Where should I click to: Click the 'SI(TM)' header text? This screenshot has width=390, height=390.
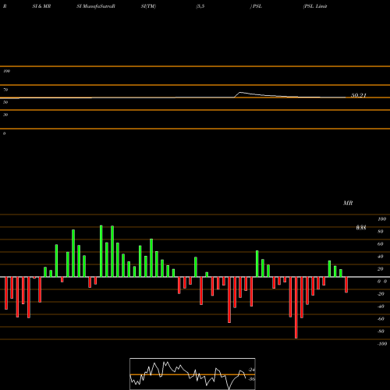pos(148,6)
